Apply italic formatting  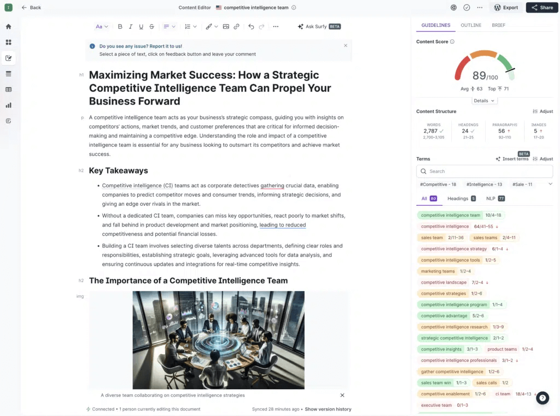130,26
